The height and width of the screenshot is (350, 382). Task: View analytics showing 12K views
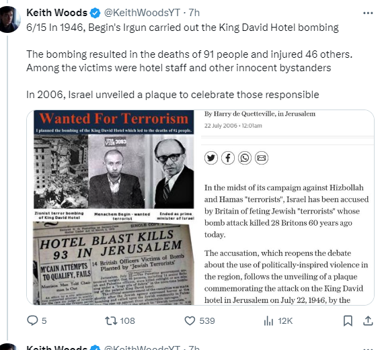tap(268, 321)
